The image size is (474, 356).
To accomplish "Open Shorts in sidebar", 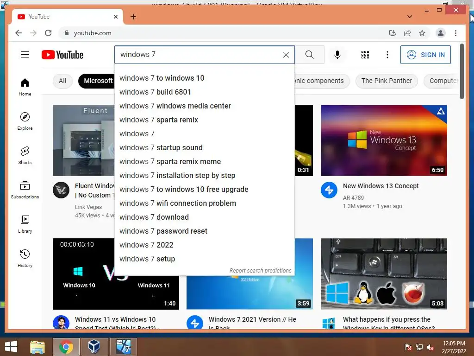I will 25,156.
